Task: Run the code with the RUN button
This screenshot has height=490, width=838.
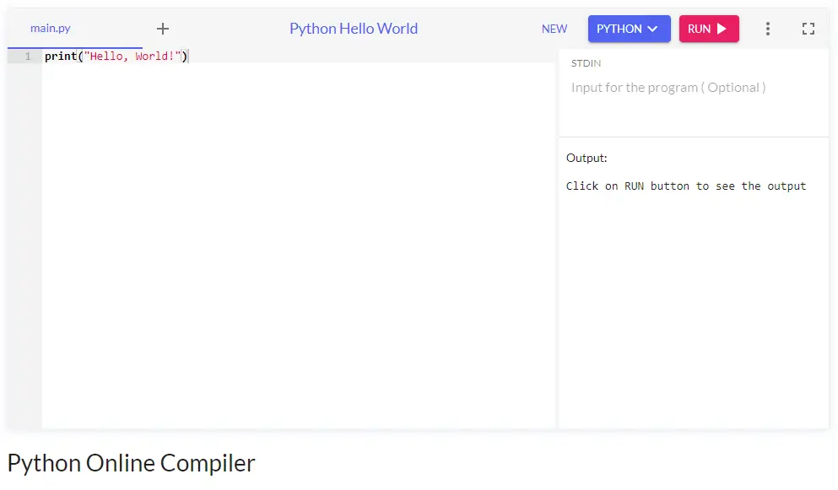Action: tap(709, 29)
